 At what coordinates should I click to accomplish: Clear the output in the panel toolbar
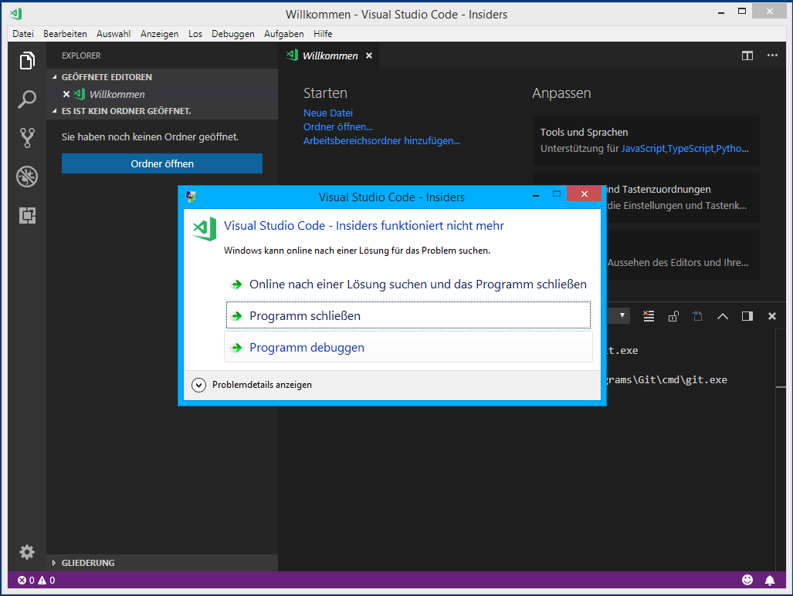(x=649, y=315)
